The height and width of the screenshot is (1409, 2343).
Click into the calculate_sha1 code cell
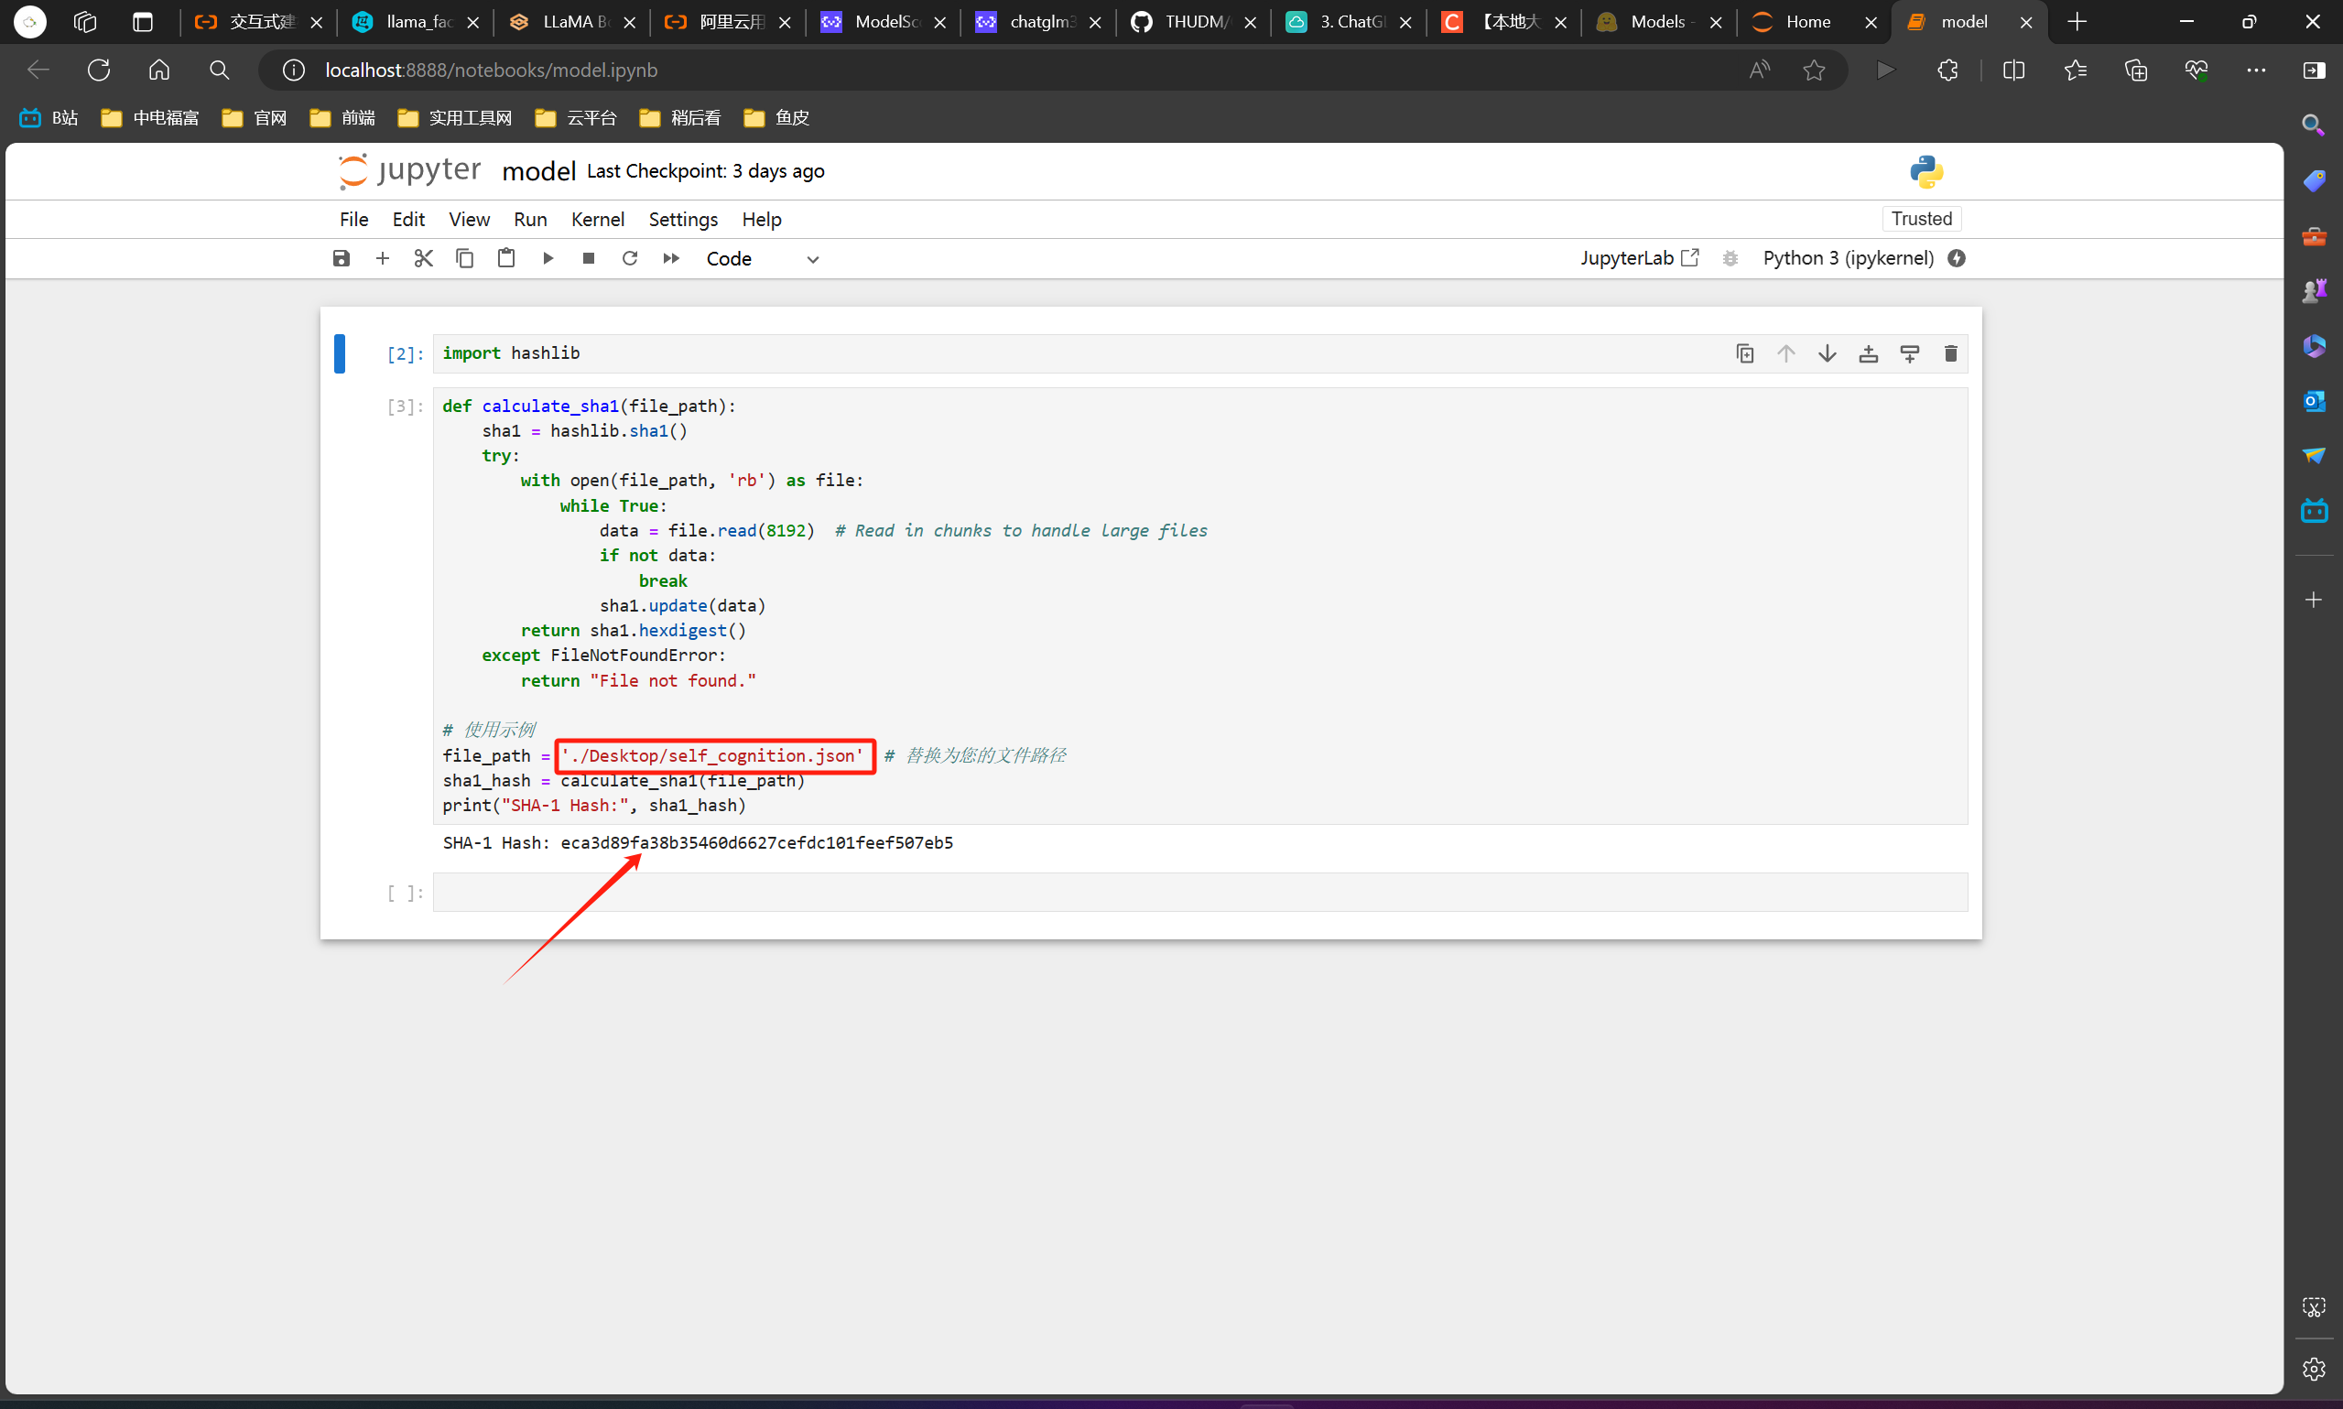pyautogui.click(x=1200, y=606)
